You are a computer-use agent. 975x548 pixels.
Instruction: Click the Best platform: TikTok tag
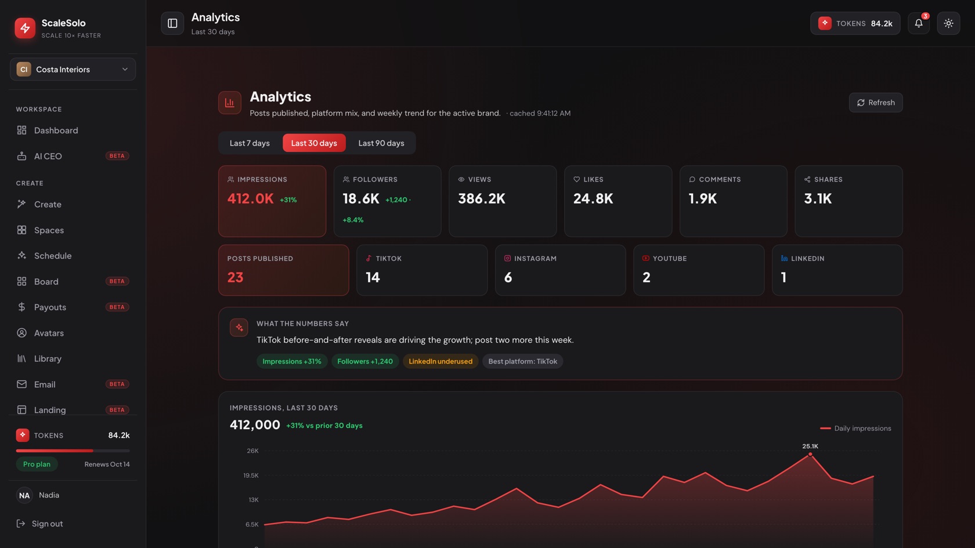pyautogui.click(x=522, y=361)
